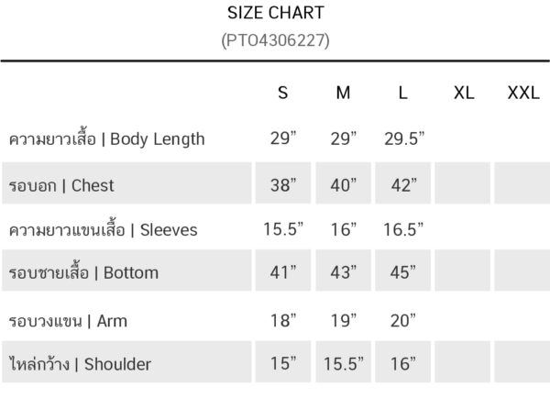This screenshot has height=409, width=550.
Task: Click the XL size column header
Action: click(464, 93)
